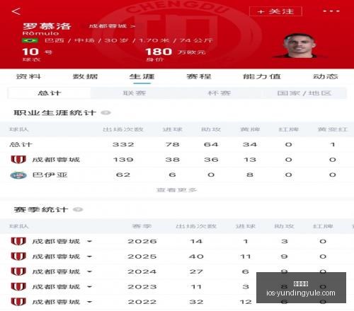Image resolution: width=354 pixels, height=311 pixels.
Task: Tap the Brazil flag icon
Action: pyautogui.click(x=30, y=40)
